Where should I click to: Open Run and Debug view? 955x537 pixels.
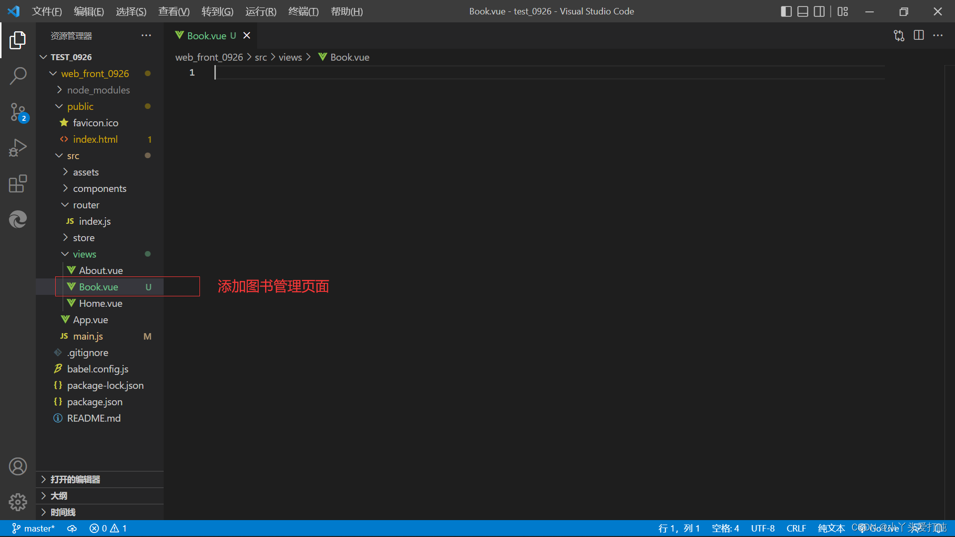pos(18,148)
